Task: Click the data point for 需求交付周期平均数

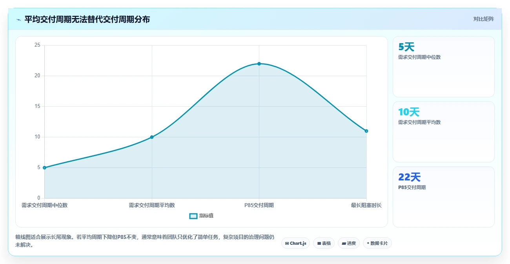Action: (x=152, y=137)
